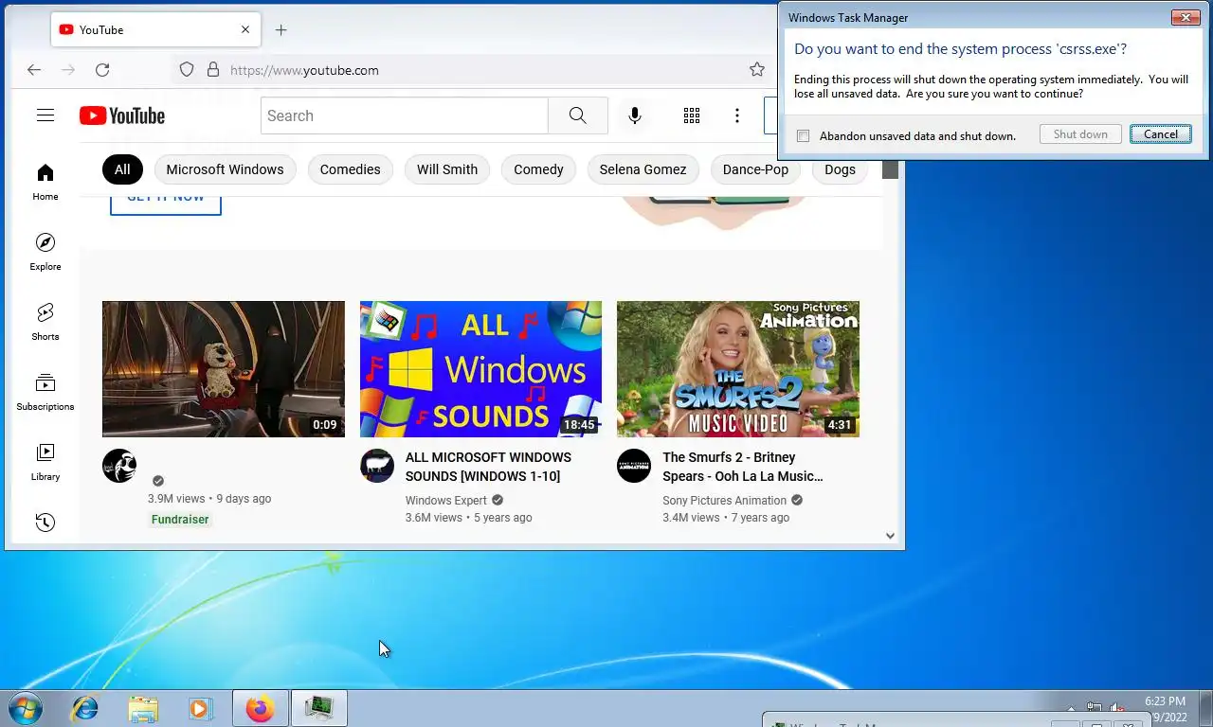
Task: Open the YouTube hamburger guide menu
Action: tap(45, 115)
